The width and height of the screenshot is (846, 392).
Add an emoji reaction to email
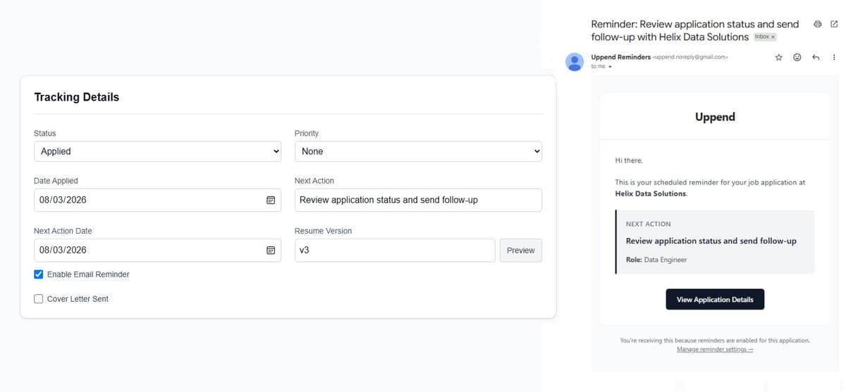(x=797, y=57)
